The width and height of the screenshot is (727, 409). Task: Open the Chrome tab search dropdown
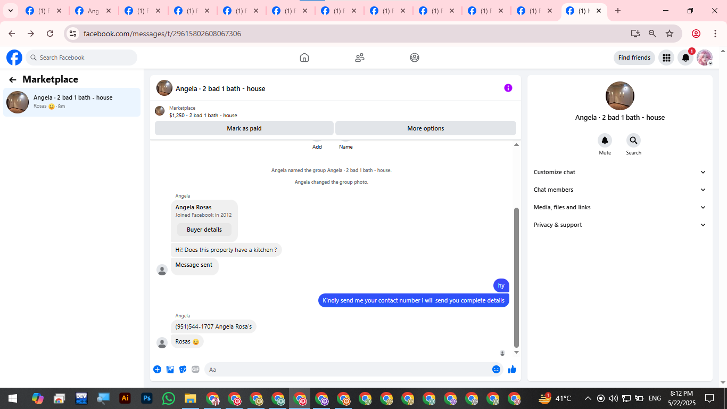(10, 11)
